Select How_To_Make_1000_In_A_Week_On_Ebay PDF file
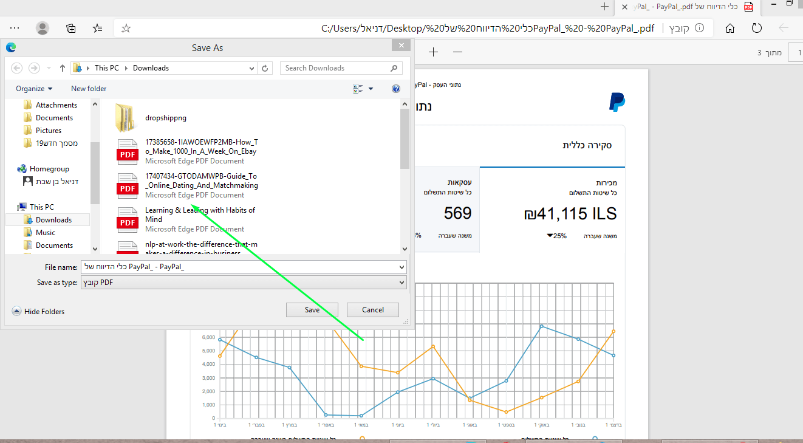 click(187, 151)
